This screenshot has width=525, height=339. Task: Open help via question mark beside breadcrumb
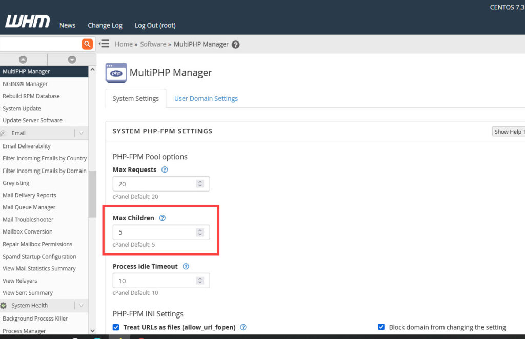pyautogui.click(x=235, y=44)
